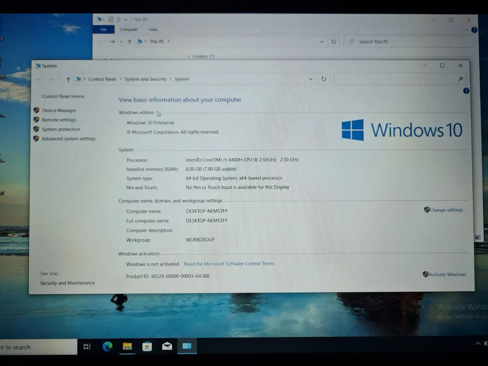Click the Activate Windows link

(x=447, y=275)
